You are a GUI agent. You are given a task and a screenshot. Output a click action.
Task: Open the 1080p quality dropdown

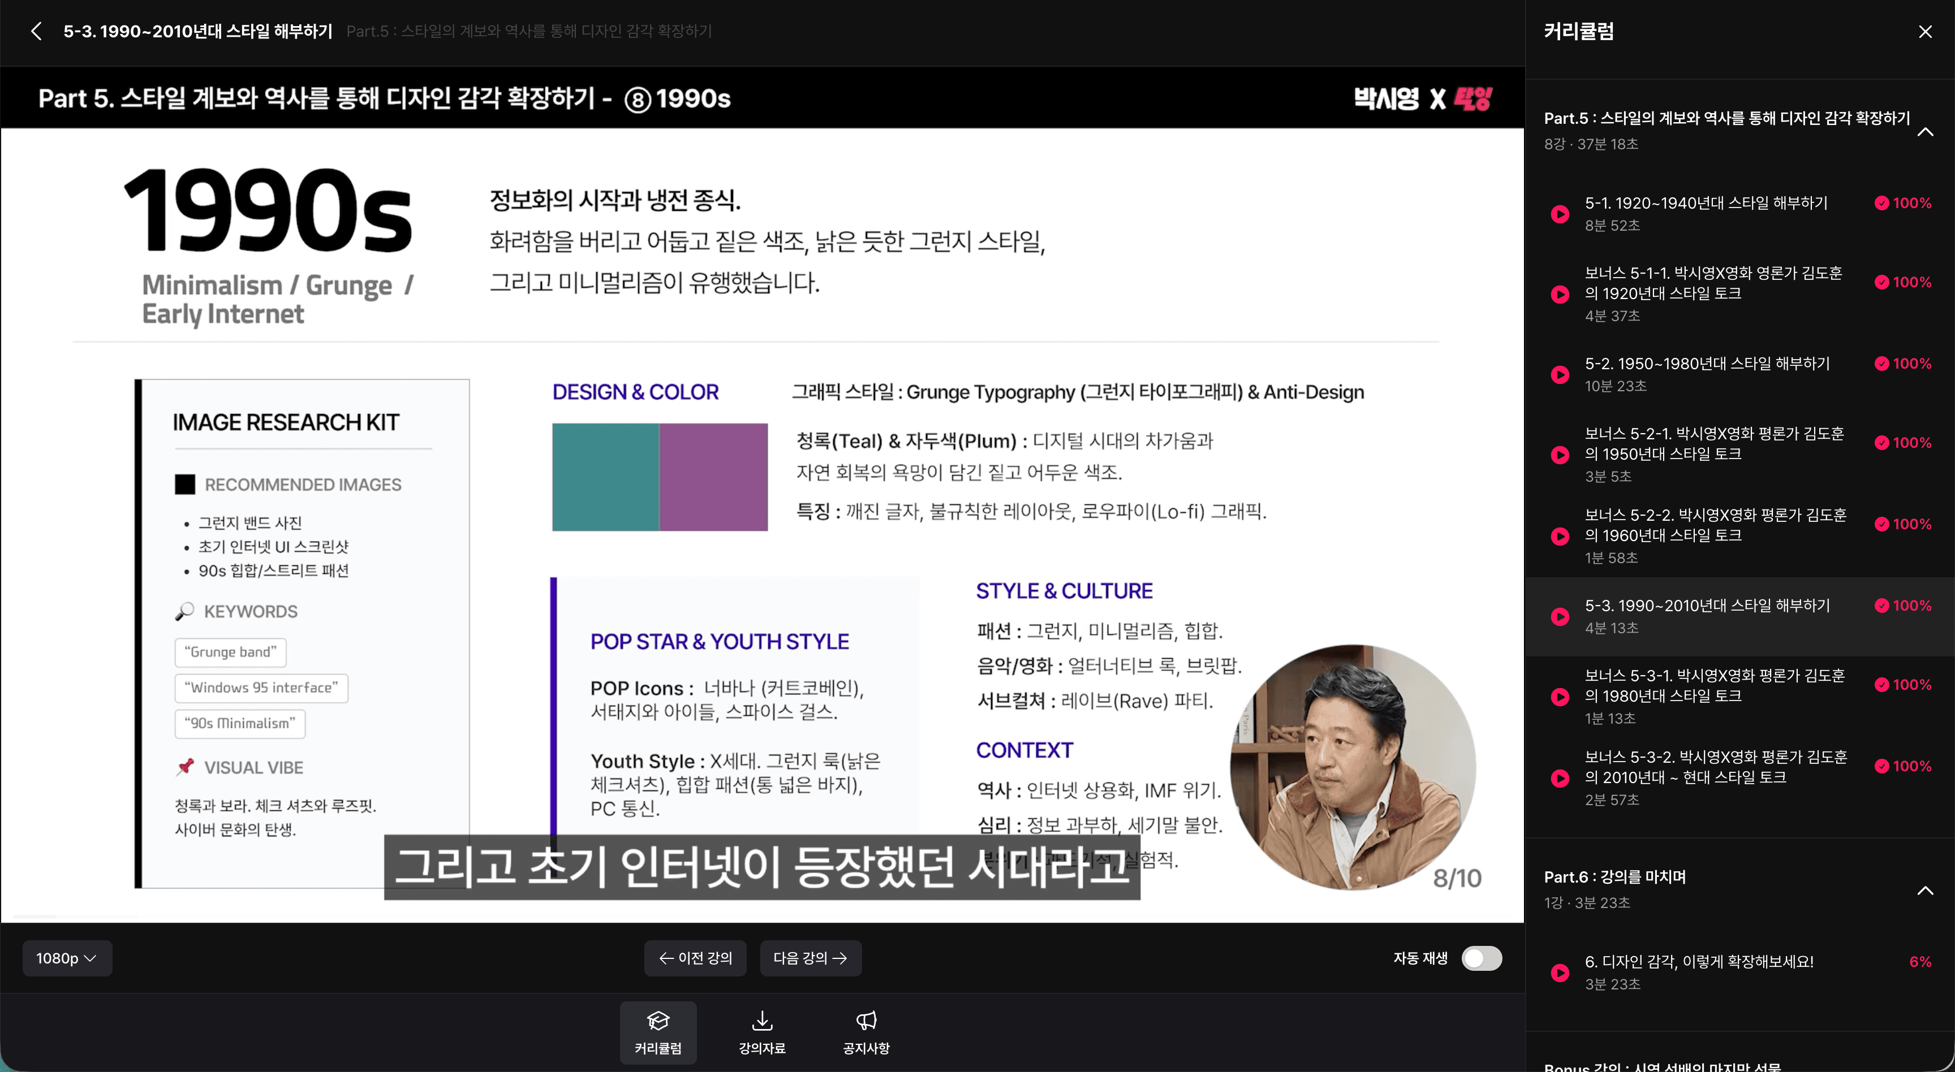[x=67, y=958]
